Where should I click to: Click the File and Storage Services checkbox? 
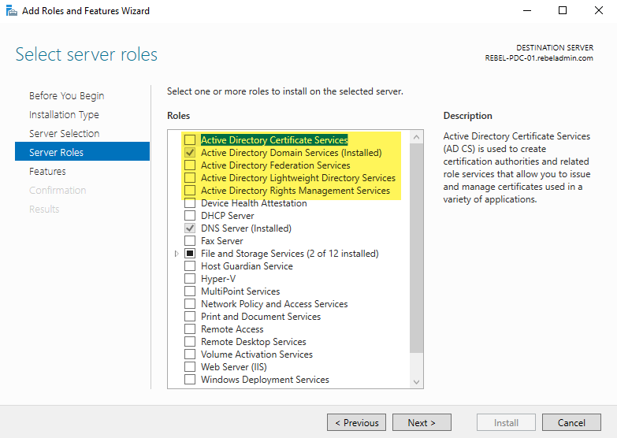190,254
